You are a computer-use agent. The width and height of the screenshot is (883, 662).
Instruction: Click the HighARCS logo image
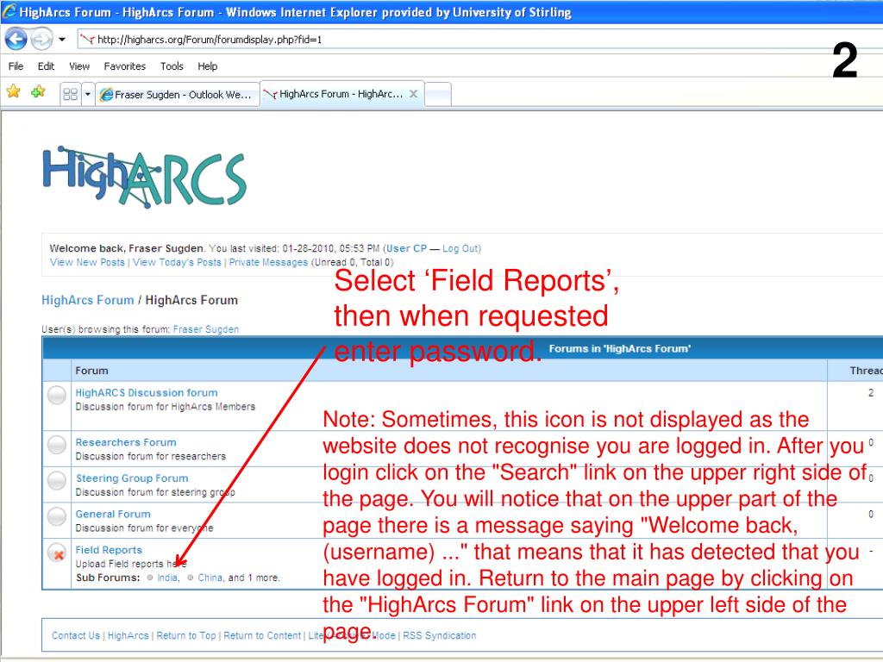point(144,177)
